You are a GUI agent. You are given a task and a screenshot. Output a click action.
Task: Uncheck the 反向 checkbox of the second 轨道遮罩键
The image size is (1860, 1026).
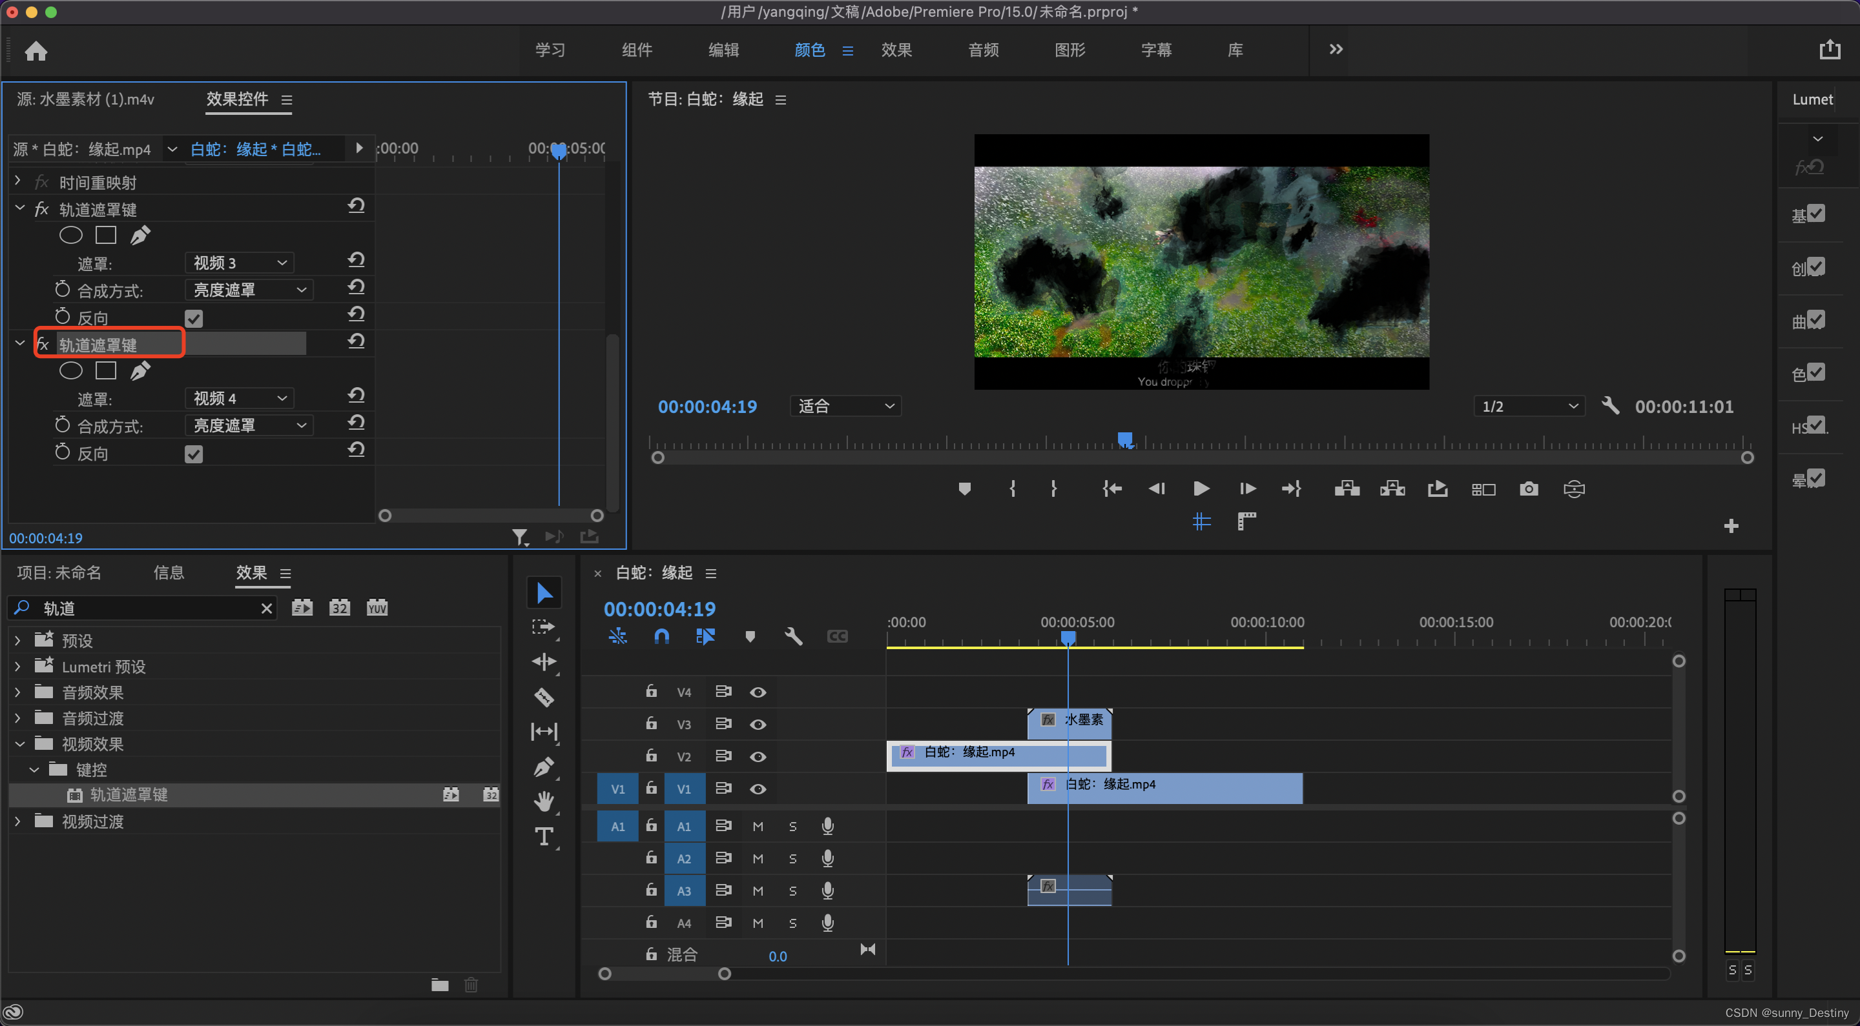pos(194,454)
